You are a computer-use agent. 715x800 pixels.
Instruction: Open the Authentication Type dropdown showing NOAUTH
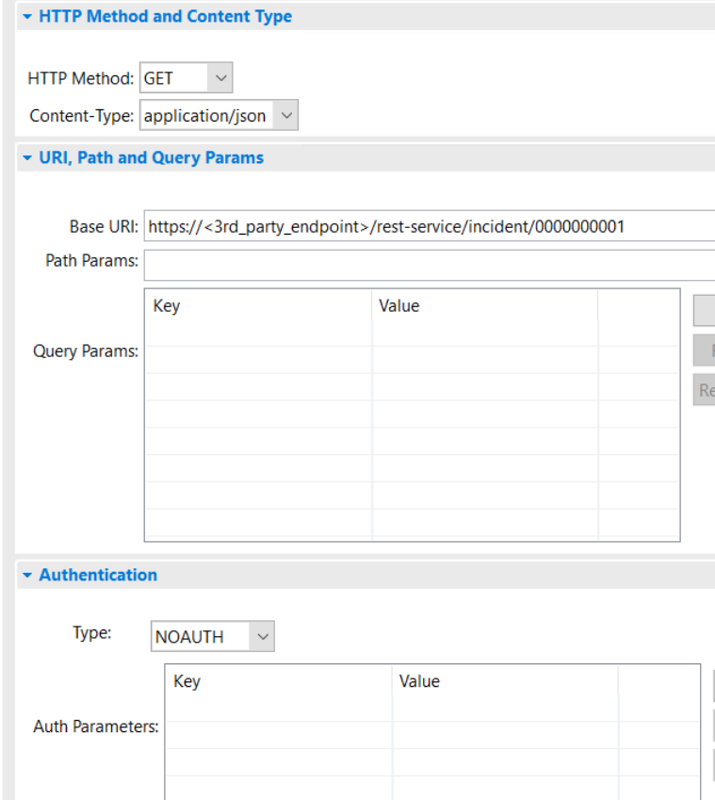262,637
